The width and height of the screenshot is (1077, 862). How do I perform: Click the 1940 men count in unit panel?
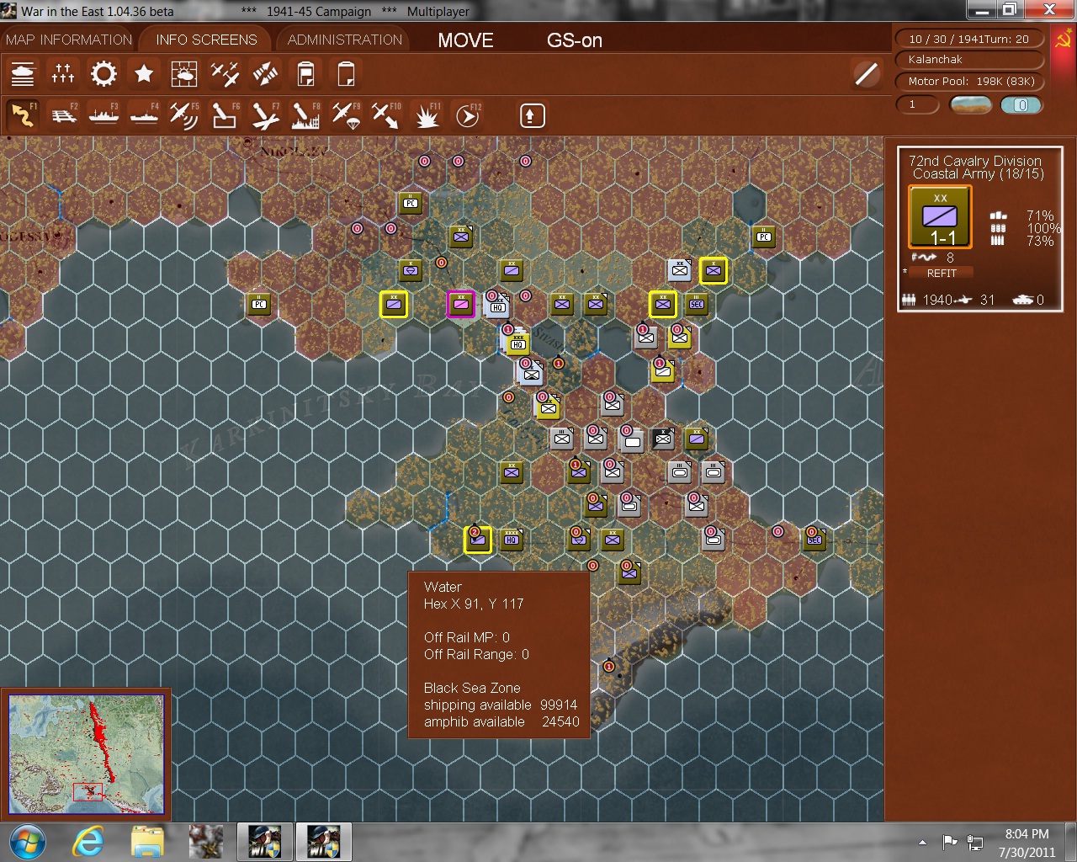click(x=928, y=300)
